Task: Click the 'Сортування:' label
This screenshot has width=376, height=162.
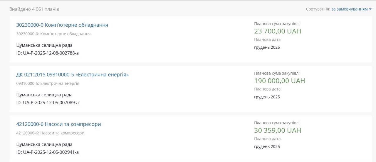Action: pos(318,9)
